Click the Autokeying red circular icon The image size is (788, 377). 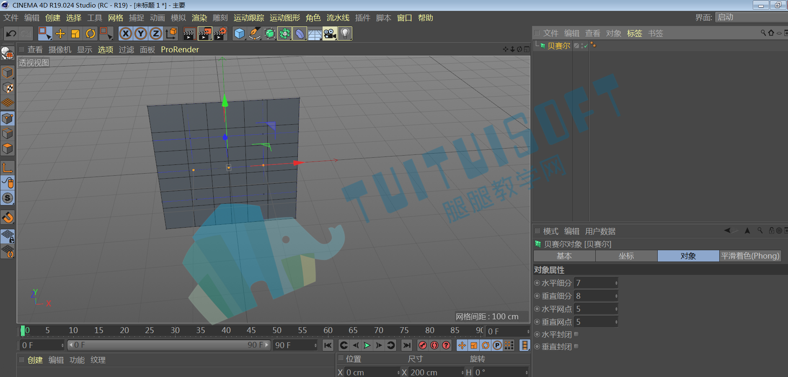[434, 345]
